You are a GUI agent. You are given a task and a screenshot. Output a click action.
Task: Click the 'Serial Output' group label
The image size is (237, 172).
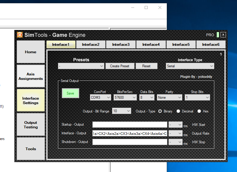pyautogui.click(x=70, y=81)
